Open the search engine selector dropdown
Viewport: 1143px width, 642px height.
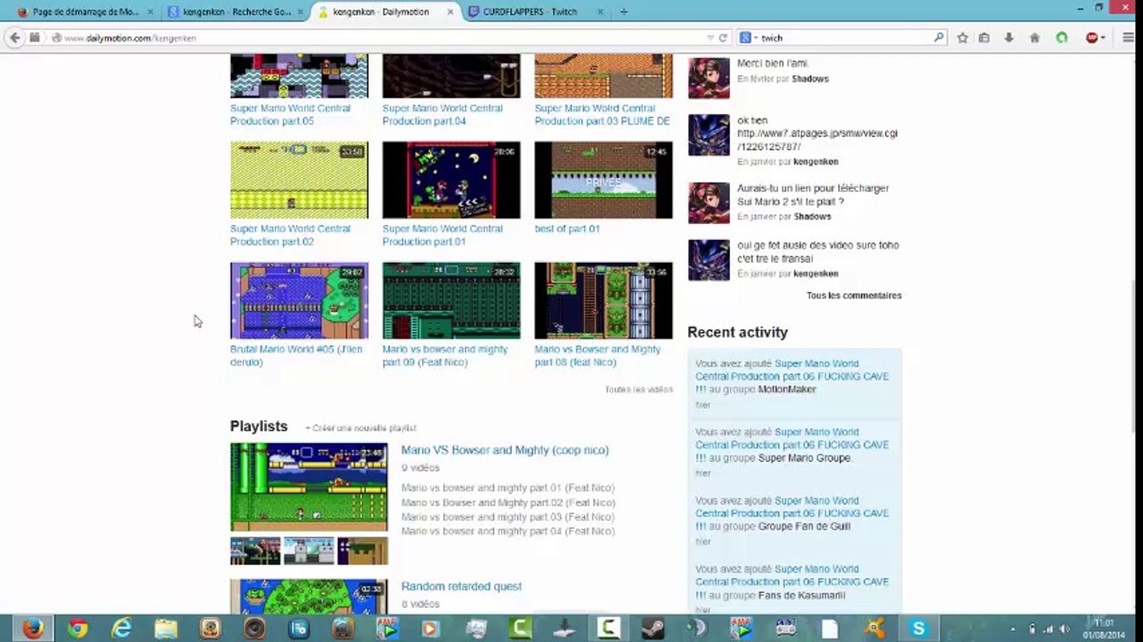pyautogui.click(x=748, y=38)
